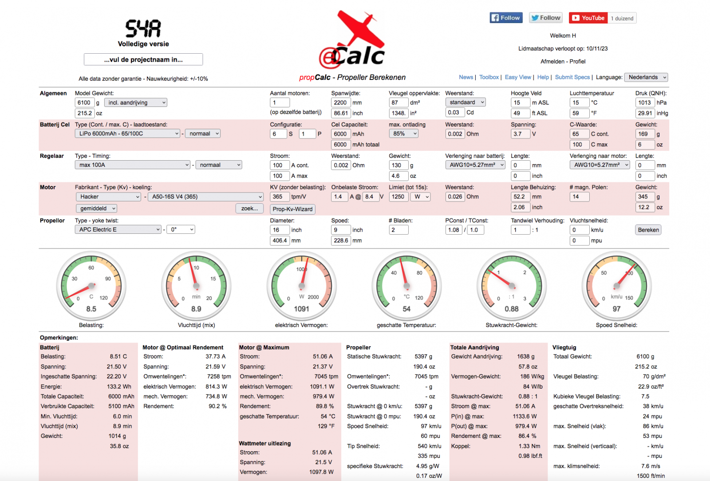
Task: Open battery type LiPo 6000mAh dropdown
Action: click(128, 134)
